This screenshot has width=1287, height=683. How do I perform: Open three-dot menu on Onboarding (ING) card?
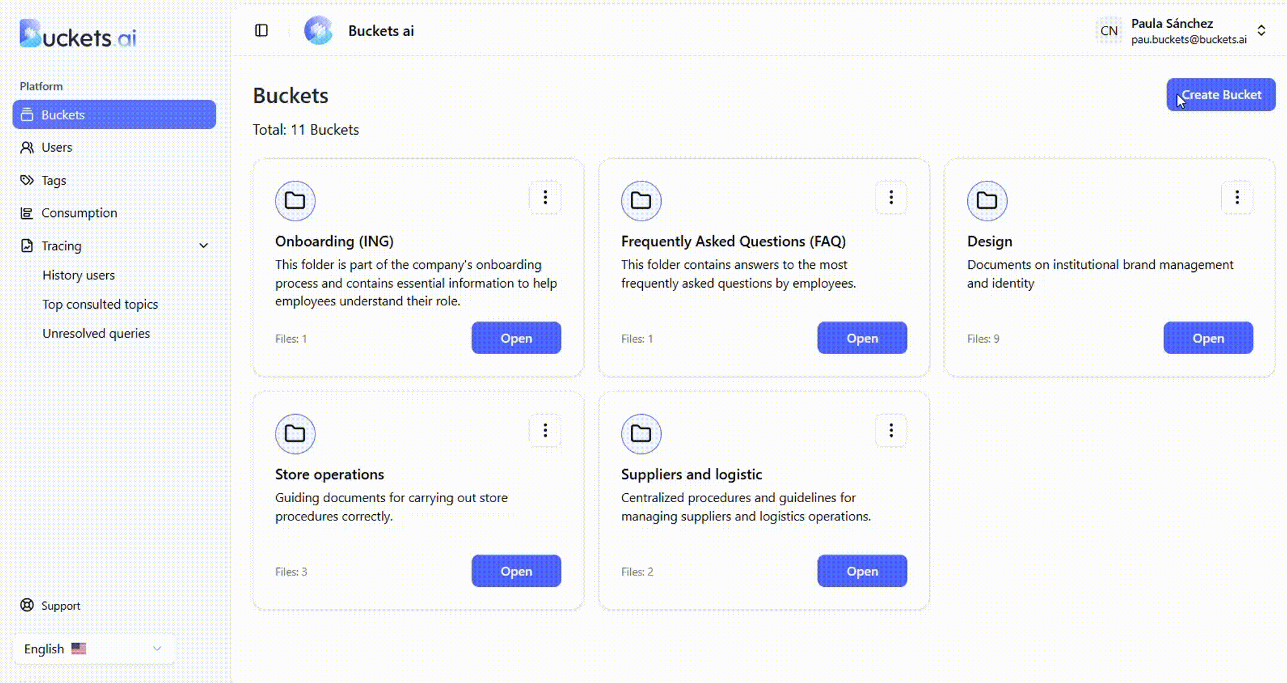[545, 198]
